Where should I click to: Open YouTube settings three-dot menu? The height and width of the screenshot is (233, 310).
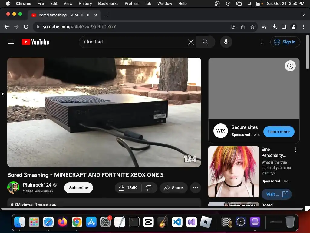click(262, 42)
